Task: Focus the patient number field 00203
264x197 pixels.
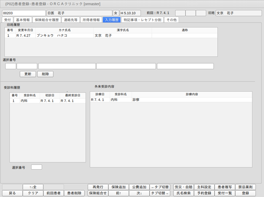Action: [24, 13]
